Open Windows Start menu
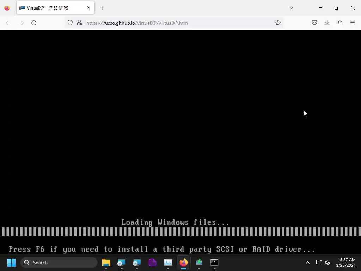The width and height of the screenshot is (361, 271). point(11,263)
